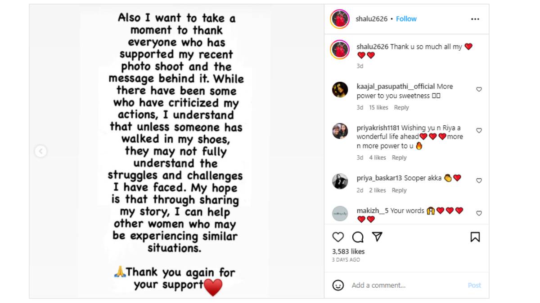This screenshot has height=303, width=540.
Task: Save post with bookmark icon
Action: [x=475, y=237]
